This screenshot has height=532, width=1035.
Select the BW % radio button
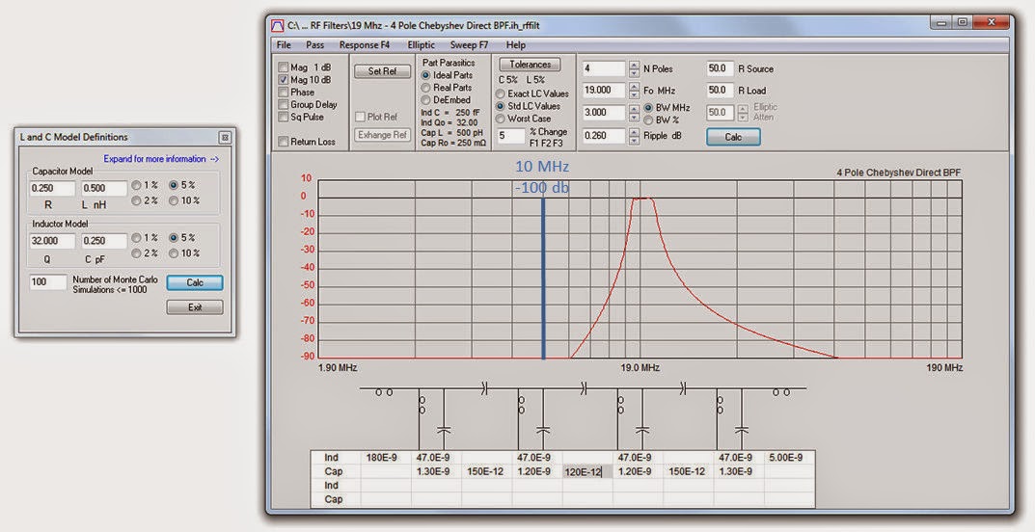click(x=648, y=120)
